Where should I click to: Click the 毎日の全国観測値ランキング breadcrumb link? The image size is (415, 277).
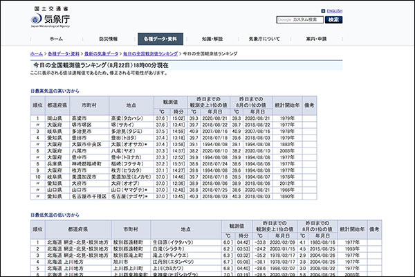(x=148, y=53)
